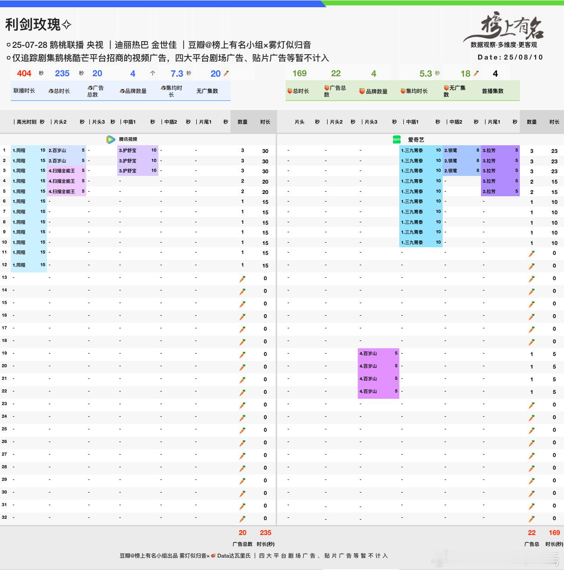This screenshot has height=572, width=564.
Task: Click the green iQiyi logo icon
Action: (397, 140)
